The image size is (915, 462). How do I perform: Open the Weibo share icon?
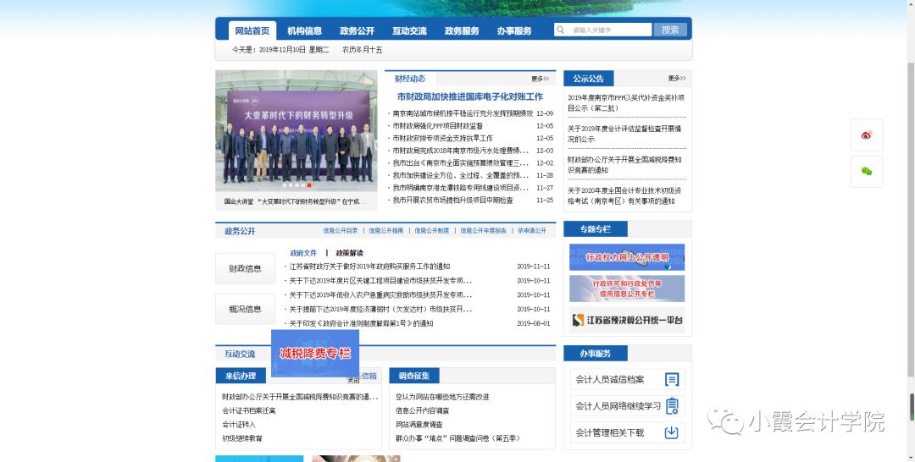coord(867,135)
